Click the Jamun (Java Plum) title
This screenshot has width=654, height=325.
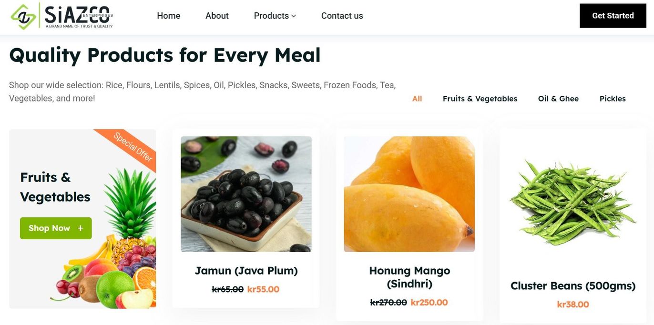coord(246,271)
